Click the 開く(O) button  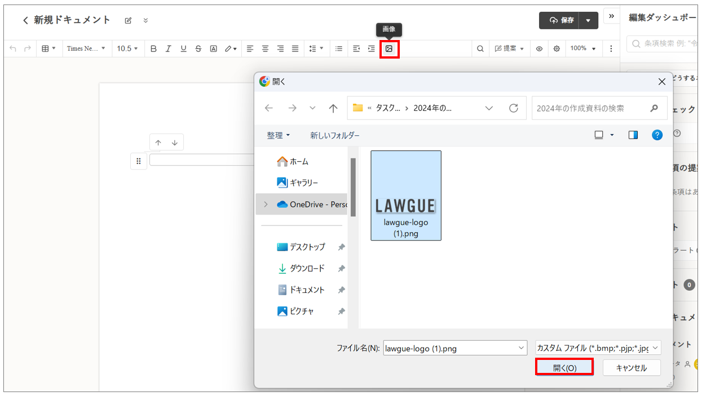[x=564, y=368]
